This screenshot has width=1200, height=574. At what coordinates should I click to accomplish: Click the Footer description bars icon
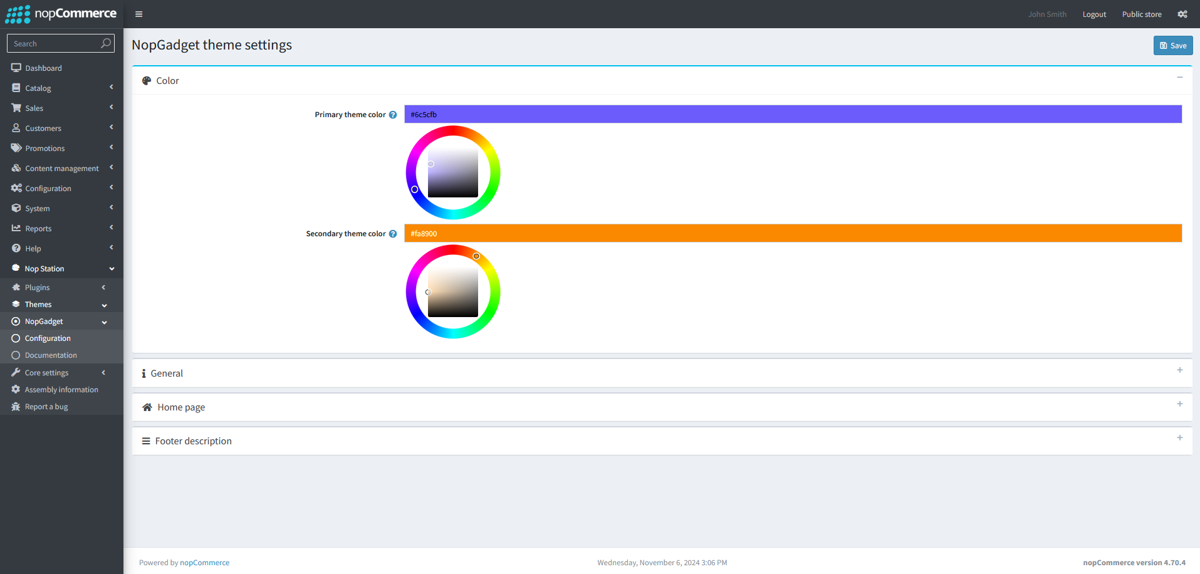point(146,441)
